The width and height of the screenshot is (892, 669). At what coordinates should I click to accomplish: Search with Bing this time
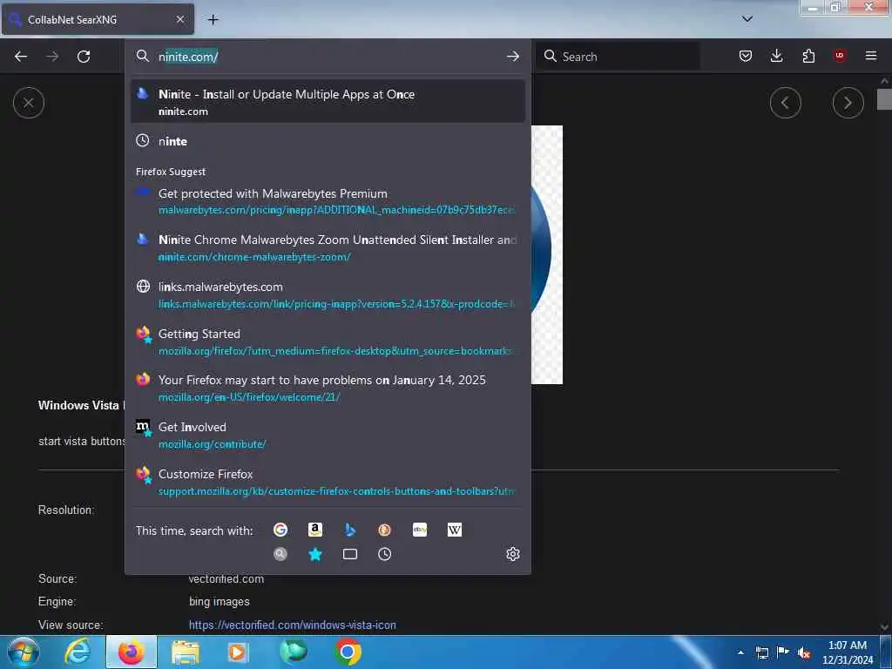[x=350, y=530]
